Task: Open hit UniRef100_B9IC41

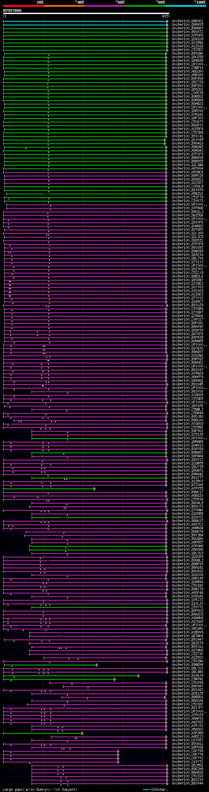Action: tap(187, 136)
